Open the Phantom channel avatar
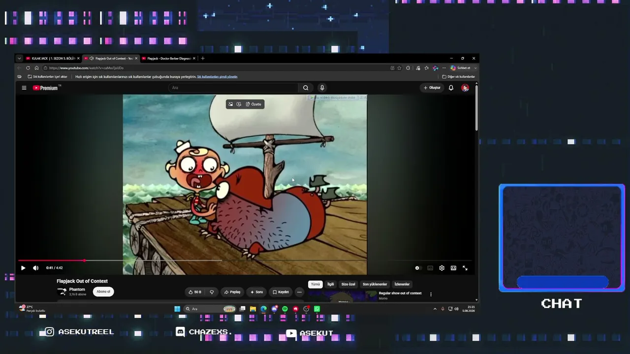 coord(62,292)
